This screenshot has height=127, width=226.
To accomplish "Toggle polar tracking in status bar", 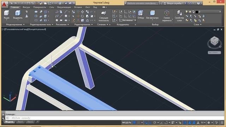I will (155, 123).
